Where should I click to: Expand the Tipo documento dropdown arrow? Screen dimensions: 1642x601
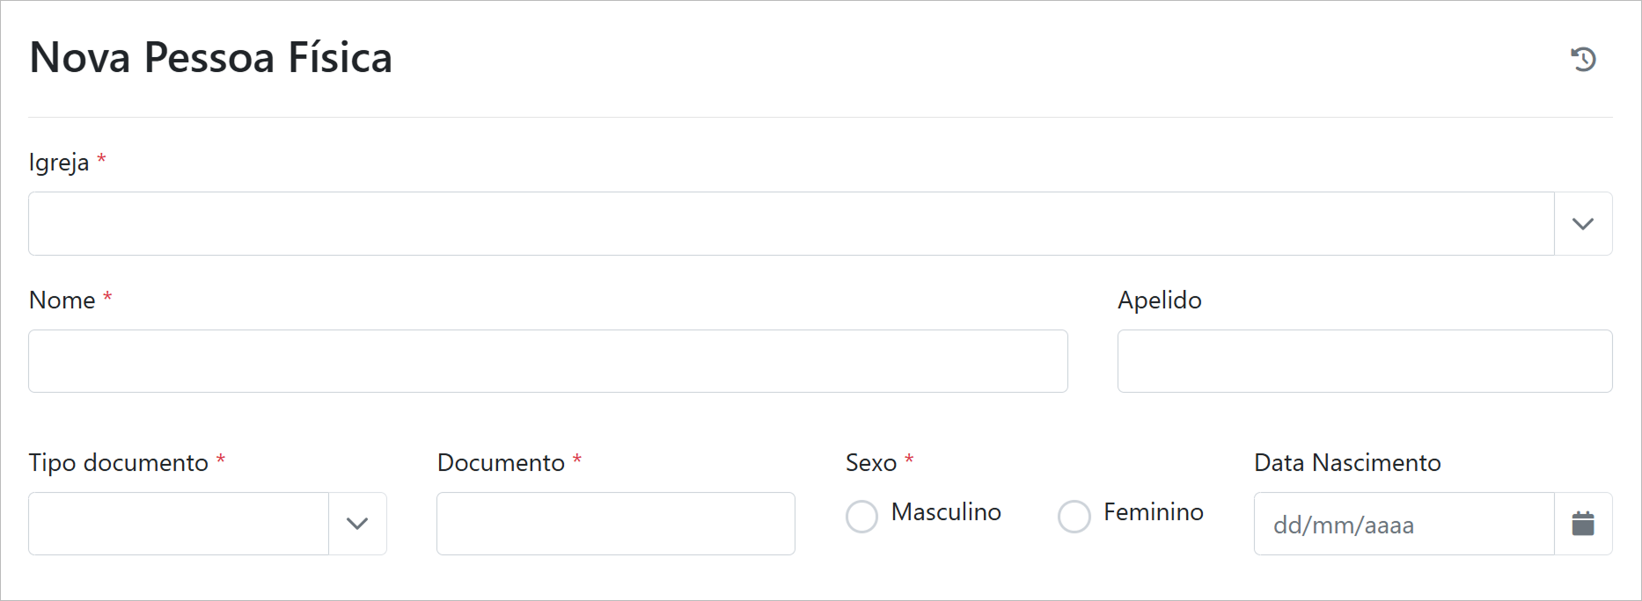tap(357, 524)
